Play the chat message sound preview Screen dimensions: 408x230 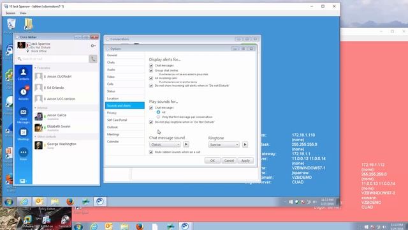tap(186, 144)
